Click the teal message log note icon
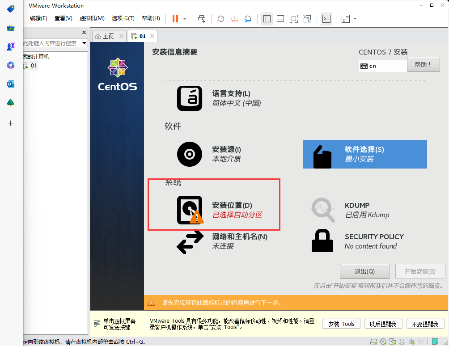Viewport: 449px width, 346px height. pos(435,341)
